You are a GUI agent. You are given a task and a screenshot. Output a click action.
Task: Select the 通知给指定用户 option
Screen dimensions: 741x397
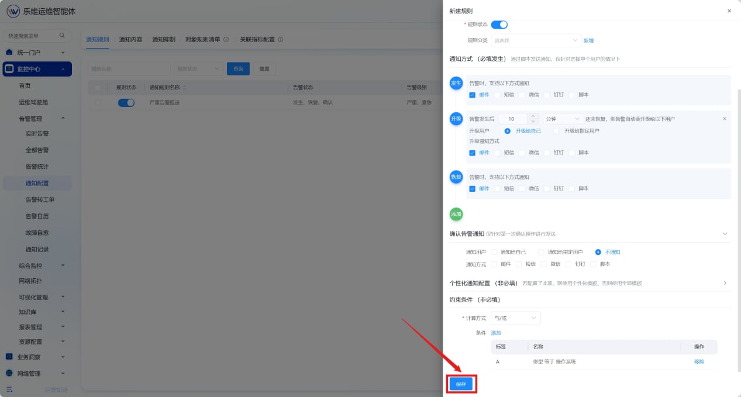(541, 252)
